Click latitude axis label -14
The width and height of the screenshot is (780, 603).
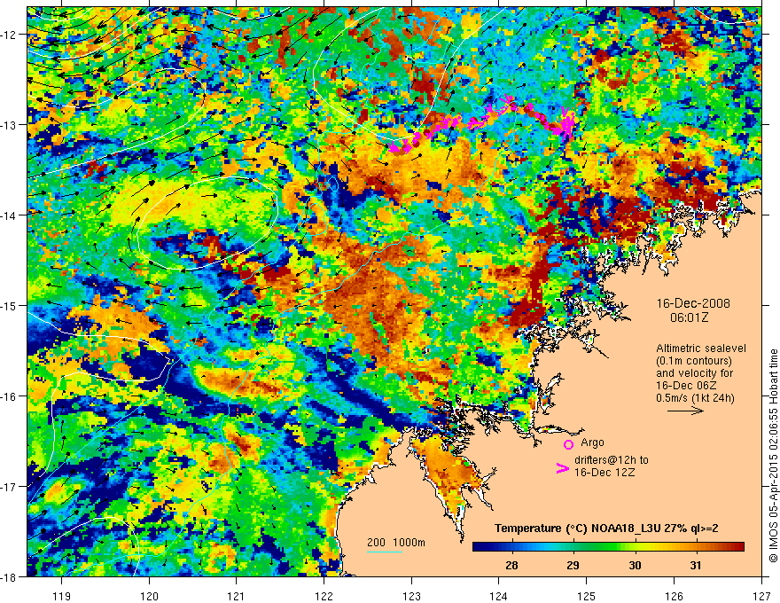[x=10, y=215]
